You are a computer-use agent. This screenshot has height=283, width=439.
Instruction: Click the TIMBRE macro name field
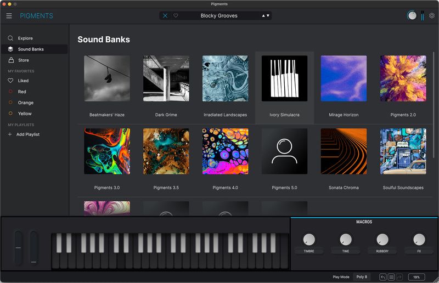[x=309, y=251]
